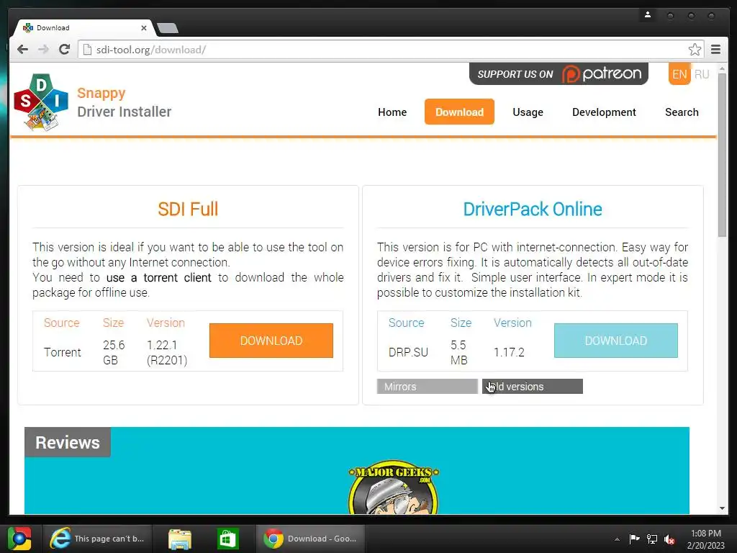Click the muted volume tray icon
Image resolution: width=737 pixels, height=553 pixels.
(x=669, y=539)
